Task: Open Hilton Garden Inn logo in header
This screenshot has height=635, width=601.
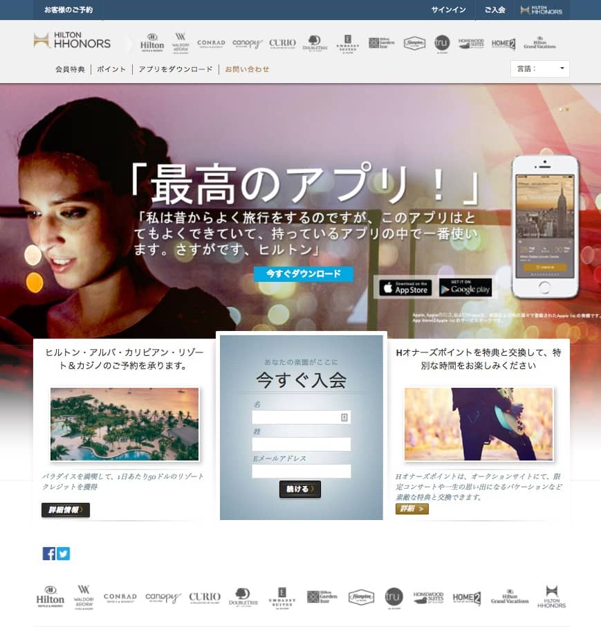Action: tap(381, 42)
